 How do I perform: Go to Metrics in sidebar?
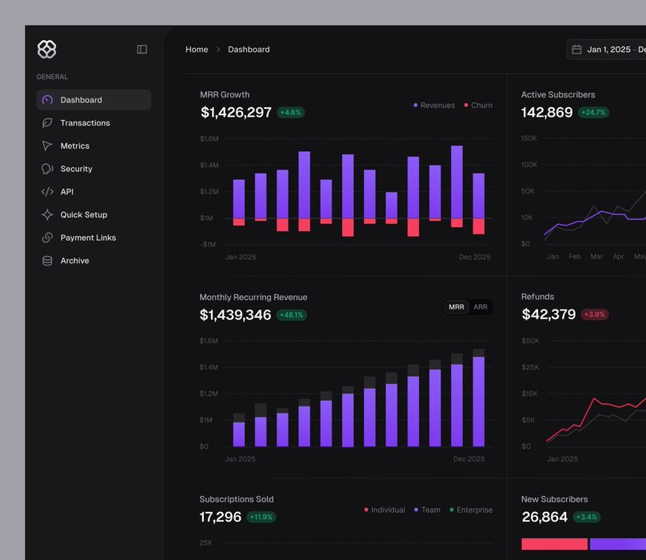[x=94, y=146]
